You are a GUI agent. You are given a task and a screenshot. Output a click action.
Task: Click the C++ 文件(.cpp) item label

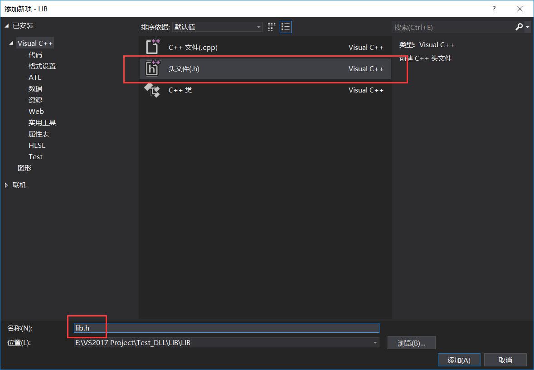pyautogui.click(x=193, y=47)
